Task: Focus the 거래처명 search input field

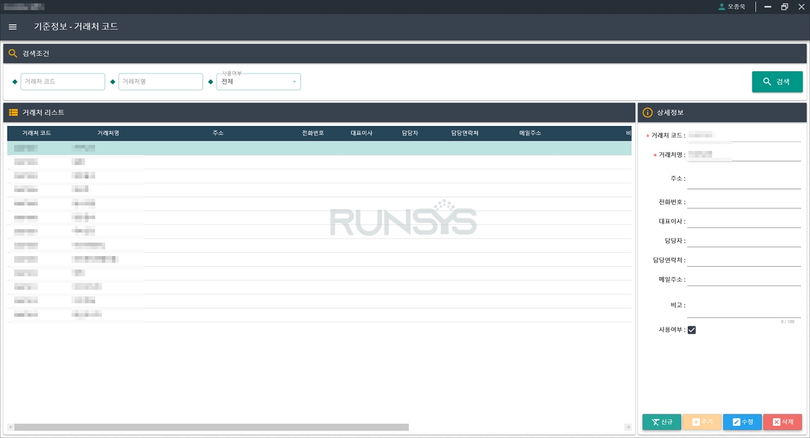Action: [x=161, y=82]
